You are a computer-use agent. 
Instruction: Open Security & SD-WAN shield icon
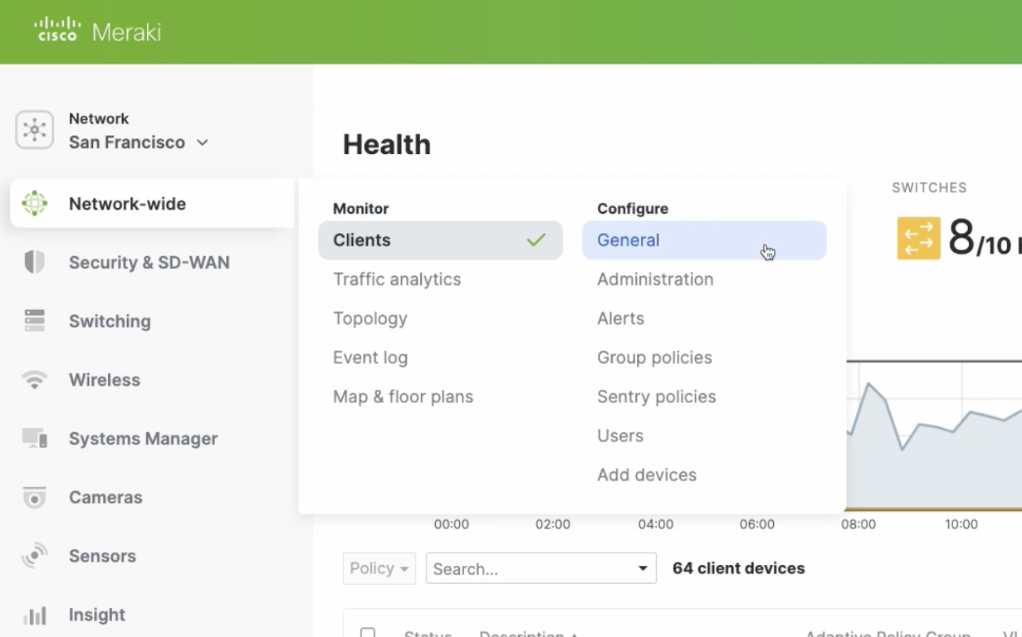click(35, 262)
